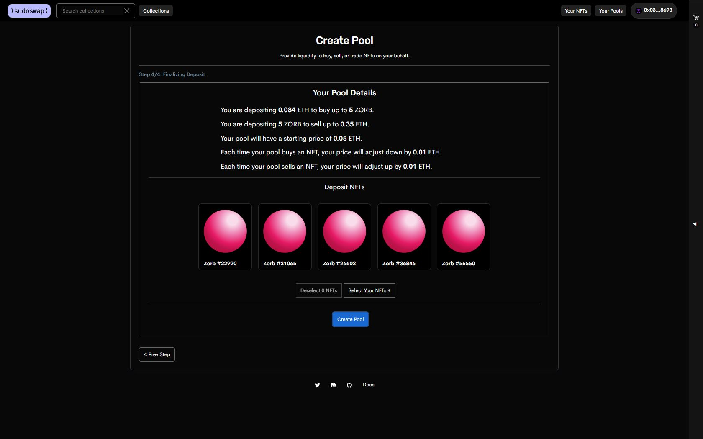Open the Collections page

156,11
